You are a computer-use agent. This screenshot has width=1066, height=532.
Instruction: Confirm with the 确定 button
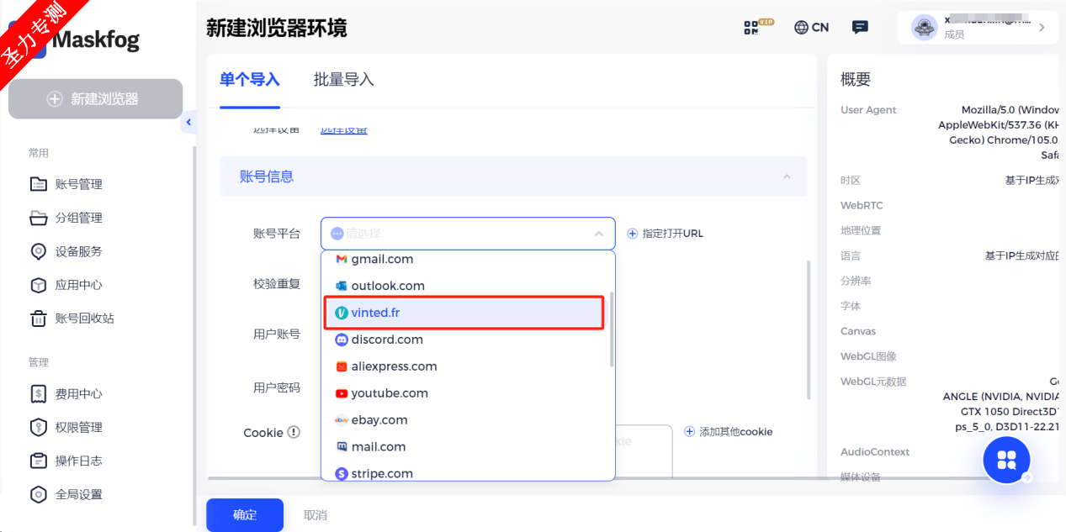[x=245, y=515]
